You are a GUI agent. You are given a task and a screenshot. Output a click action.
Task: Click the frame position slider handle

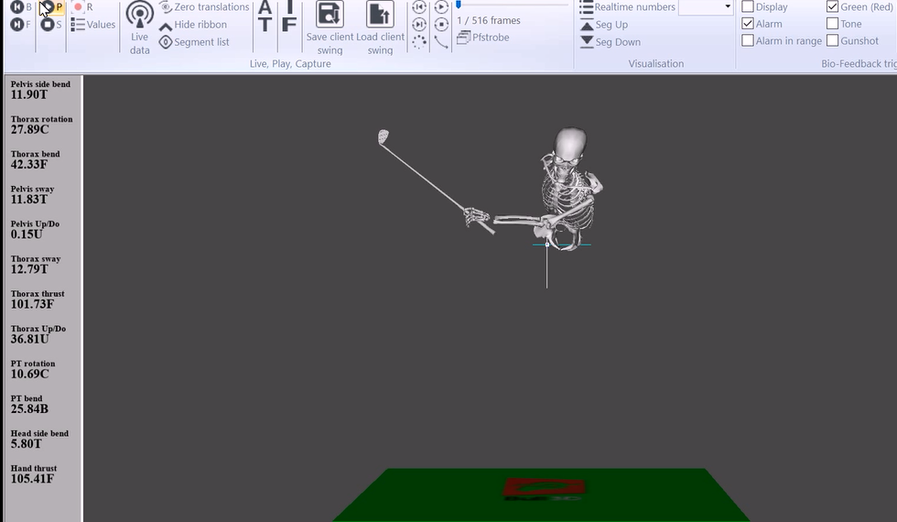click(x=458, y=5)
